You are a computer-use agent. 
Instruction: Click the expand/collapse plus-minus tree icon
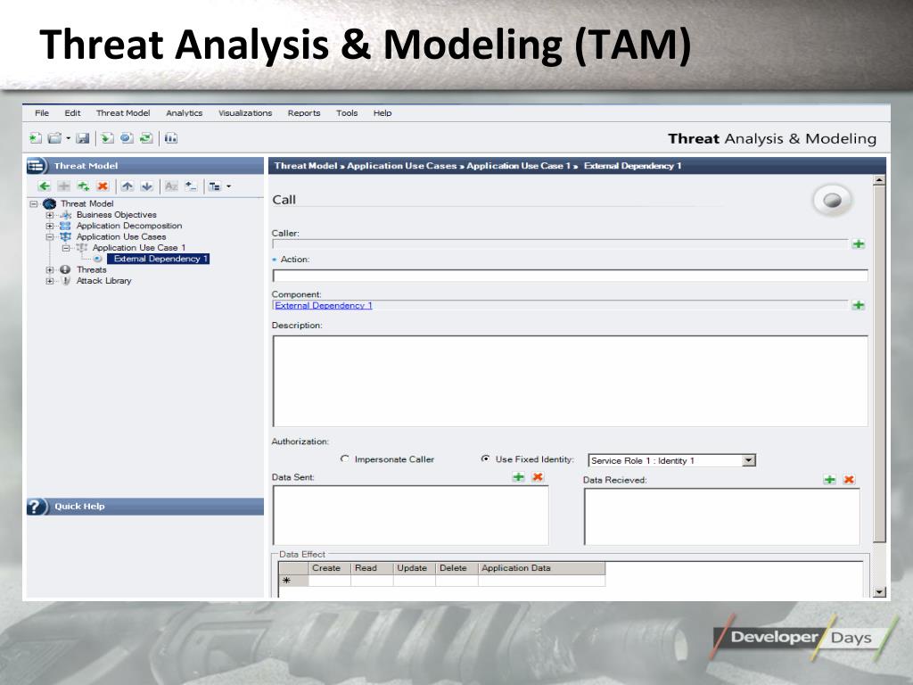click(191, 186)
